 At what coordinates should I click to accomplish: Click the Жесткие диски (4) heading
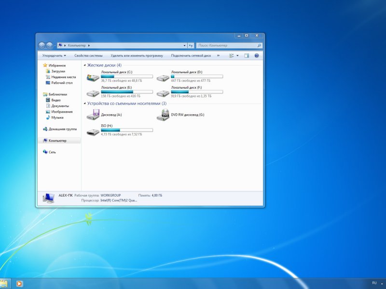pyautogui.click(x=104, y=66)
